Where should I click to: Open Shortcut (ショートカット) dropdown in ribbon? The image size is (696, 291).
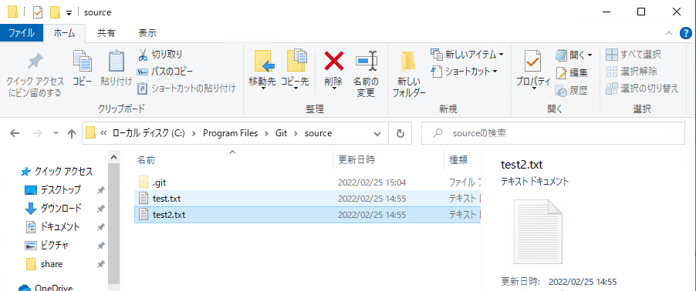pyautogui.click(x=465, y=72)
